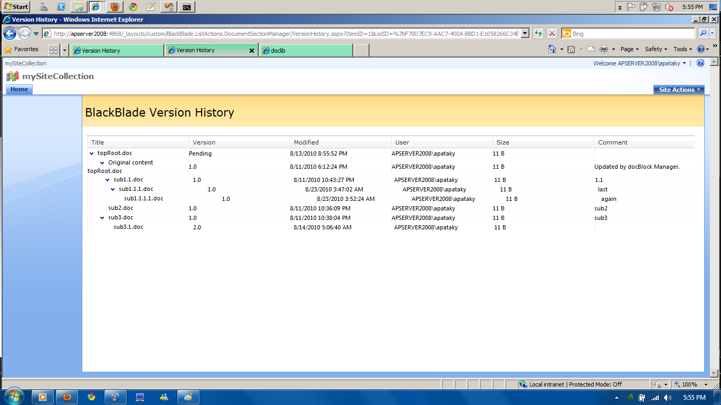Image resolution: width=721 pixels, height=405 pixels.
Task: Click the RSS feeds icon
Action: point(571,49)
